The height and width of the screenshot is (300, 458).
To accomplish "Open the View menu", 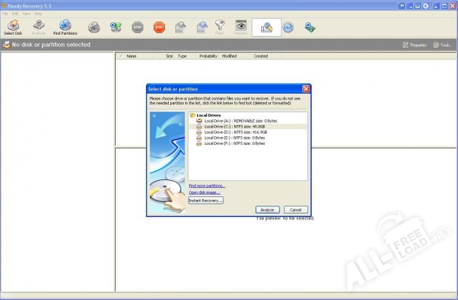I will (x=26, y=13).
